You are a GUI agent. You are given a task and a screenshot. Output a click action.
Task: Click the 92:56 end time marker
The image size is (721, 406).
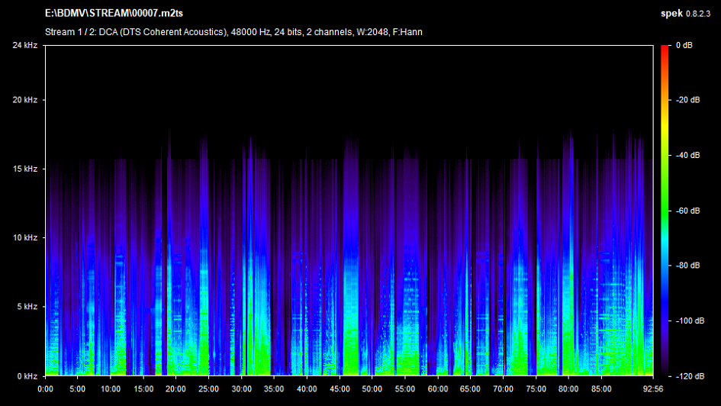click(x=653, y=388)
